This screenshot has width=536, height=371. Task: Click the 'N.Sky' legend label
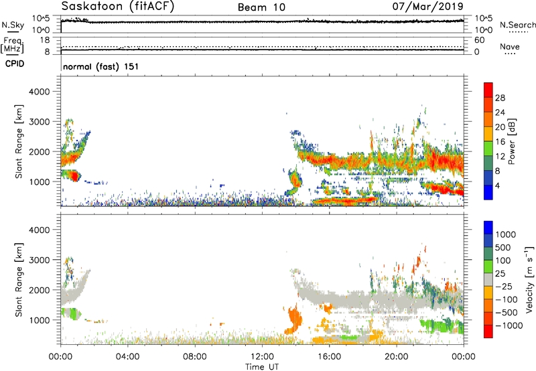(x=13, y=25)
